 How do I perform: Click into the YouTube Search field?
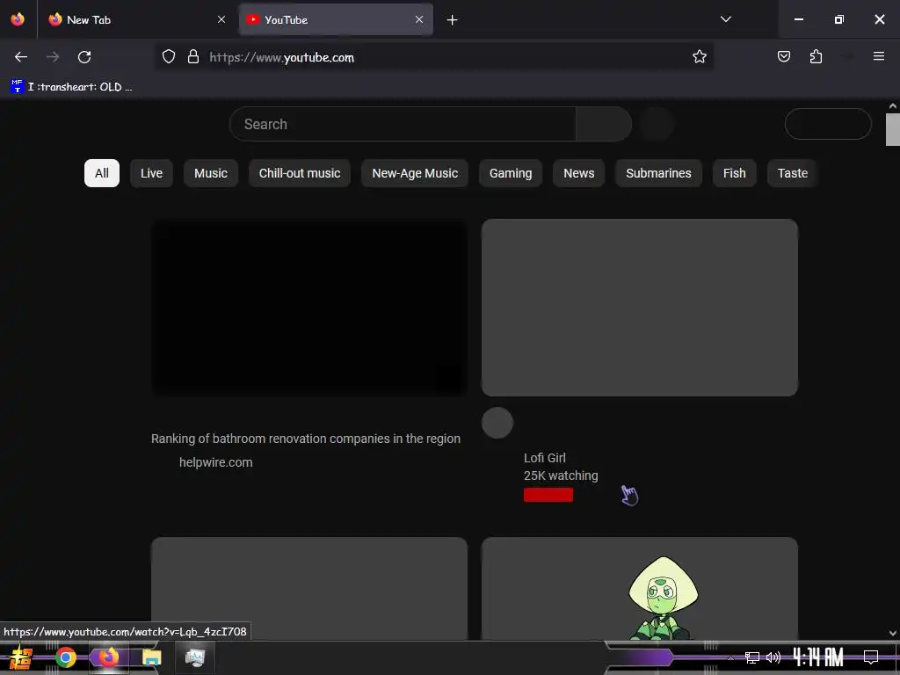(x=403, y=124)
